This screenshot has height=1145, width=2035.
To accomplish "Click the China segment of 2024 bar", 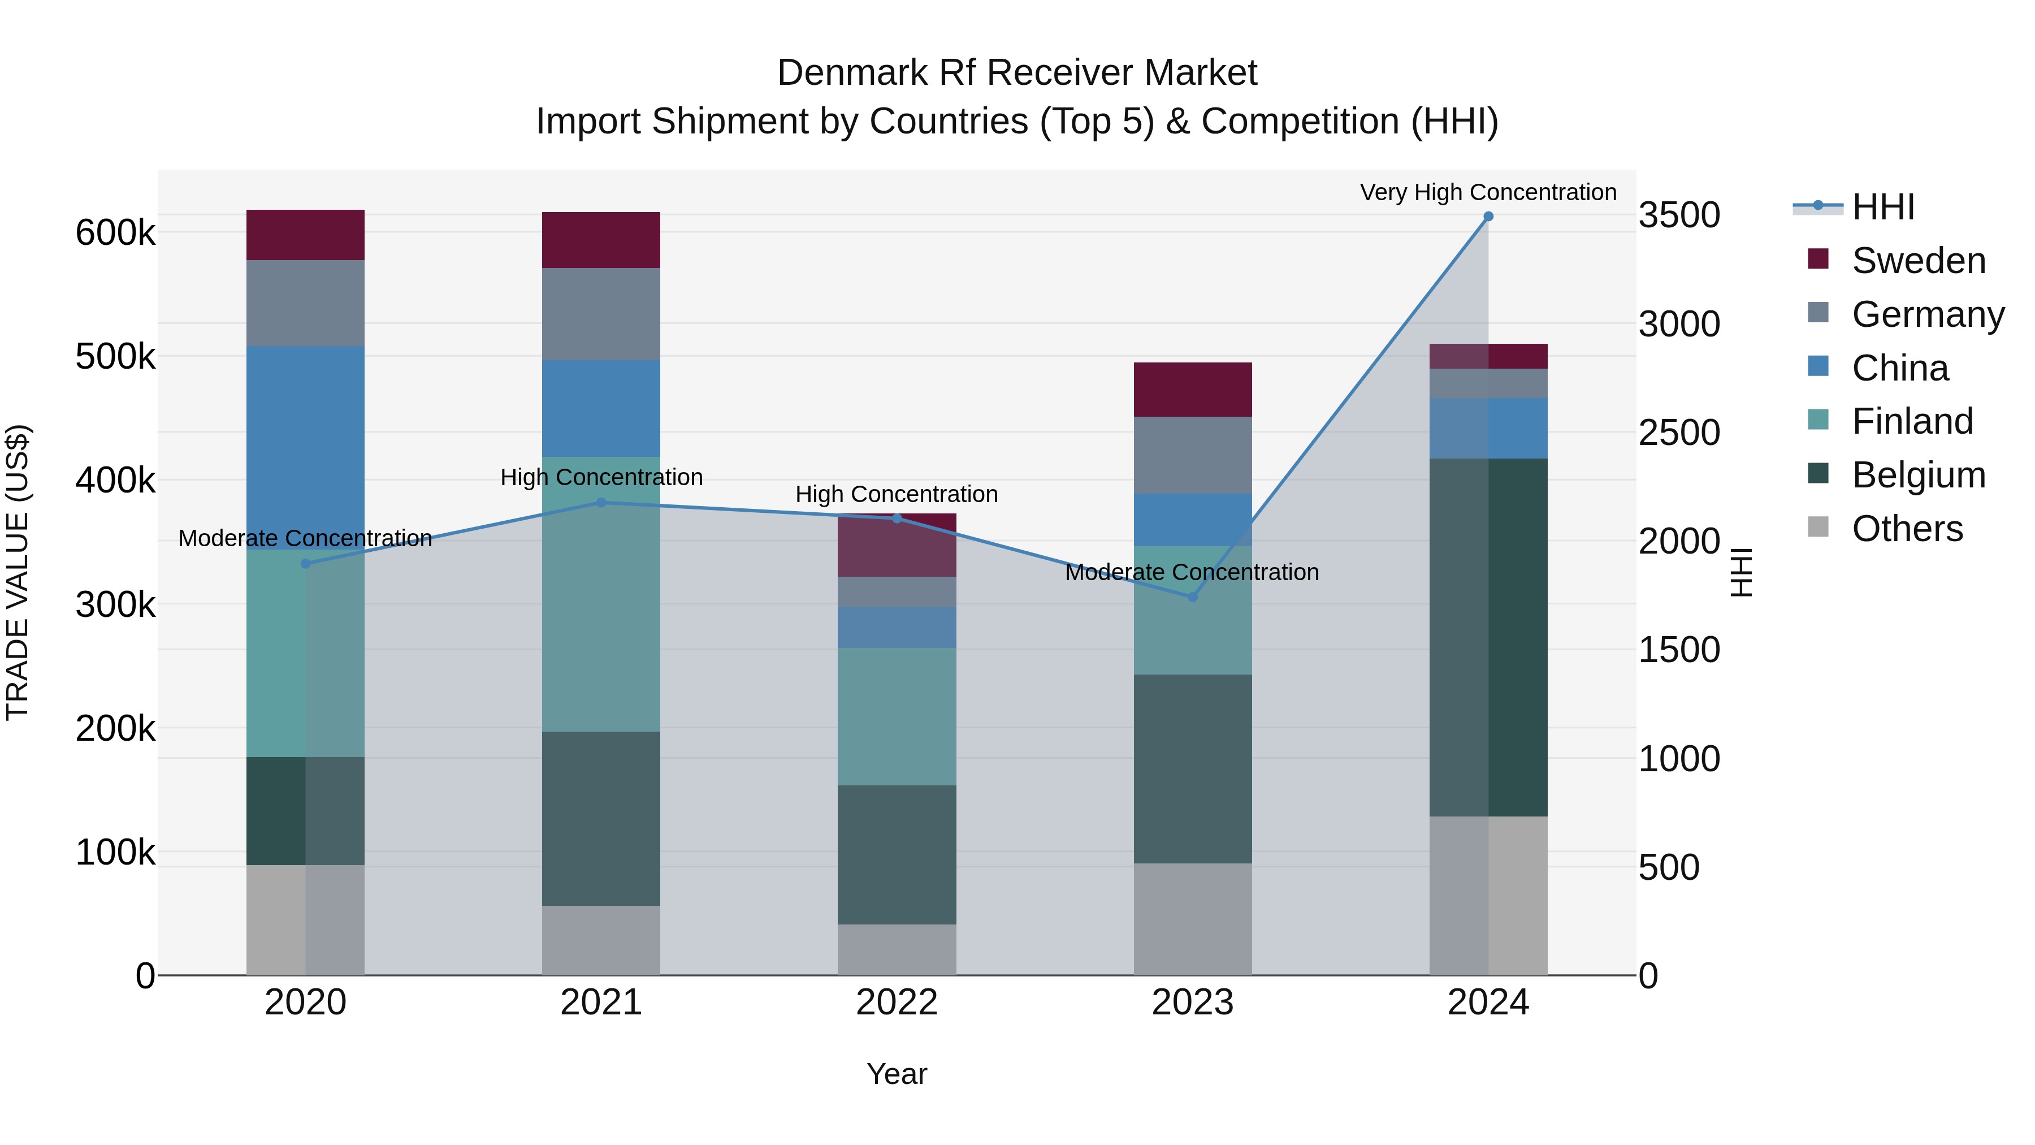I will [x=1488, y=428].
